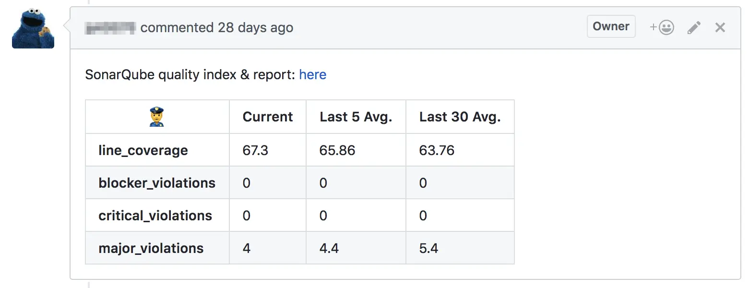Select the Last 30 Avg. column header
Viewport: 749px width, 288px height.
pyautogui.click(x=460, y=117)
